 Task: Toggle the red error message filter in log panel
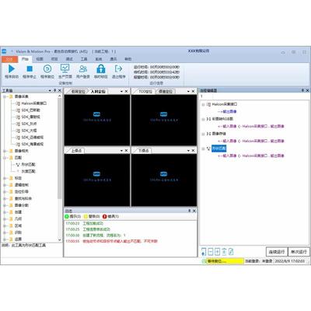(110, 216)
